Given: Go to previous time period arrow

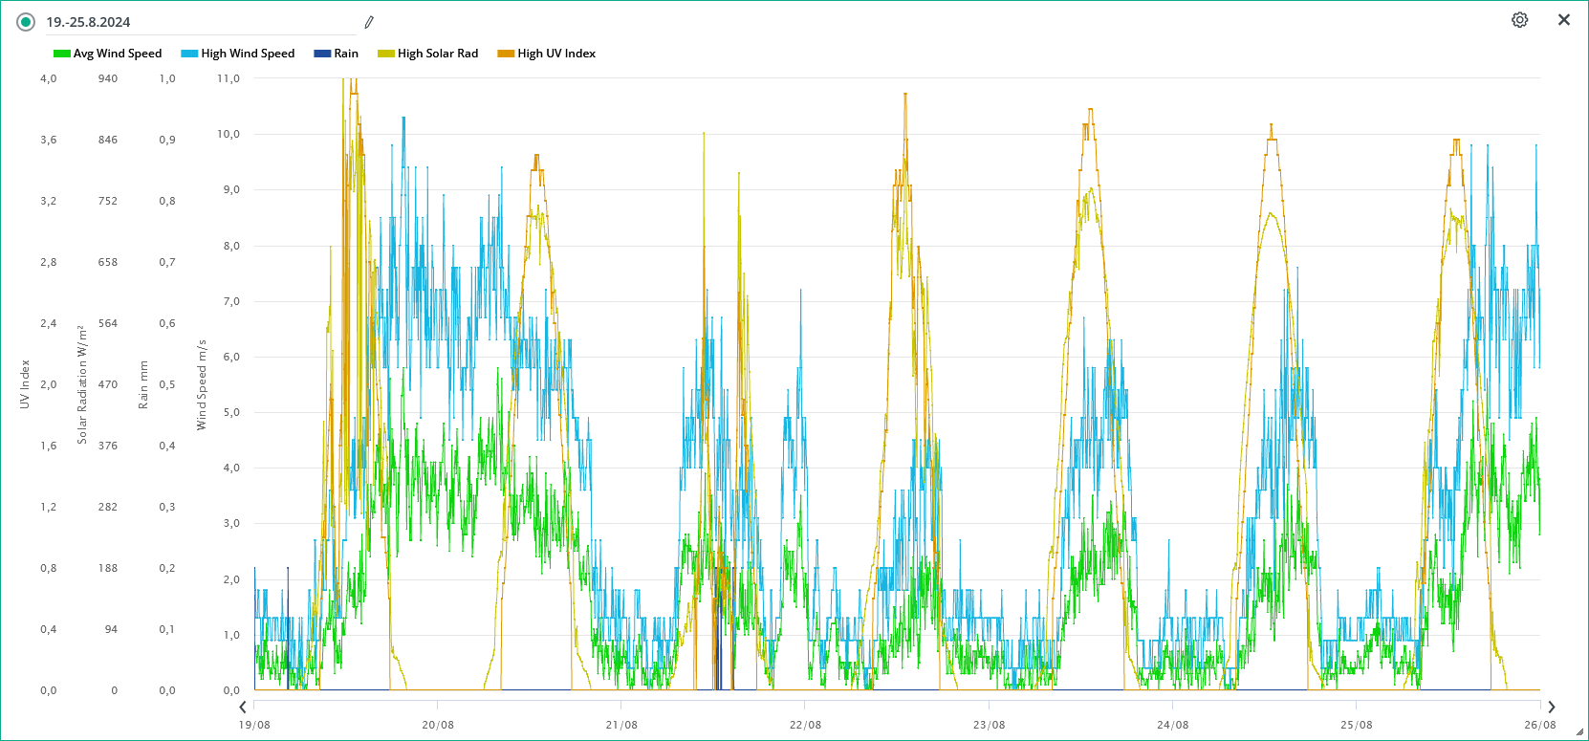Looking at the screenshot, I should pos(243,707).
